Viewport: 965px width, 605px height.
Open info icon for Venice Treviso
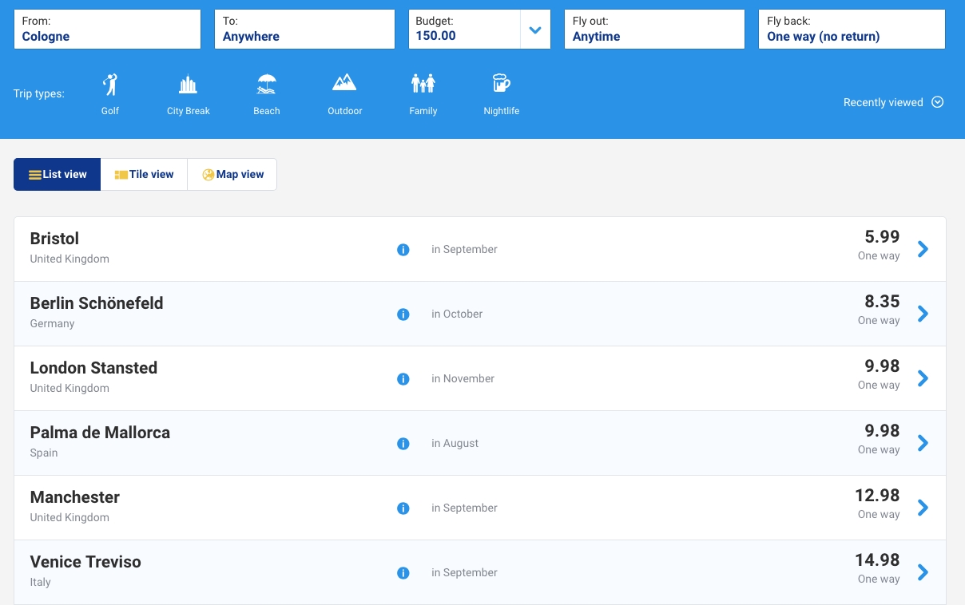[403, 573]
